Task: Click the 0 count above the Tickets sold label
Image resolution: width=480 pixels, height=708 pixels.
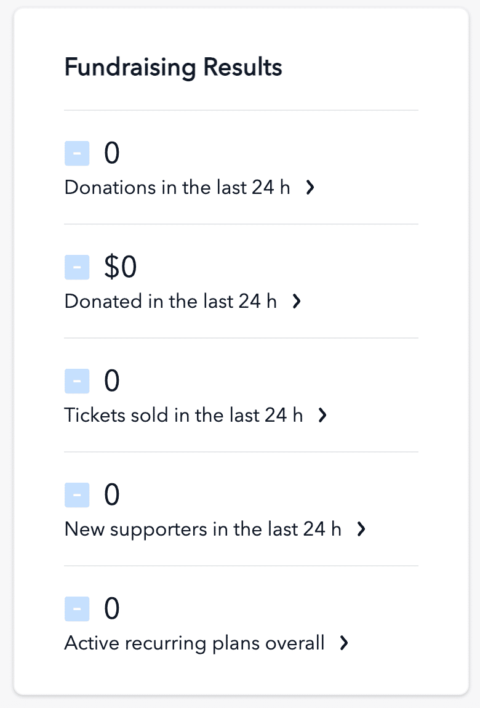Action: tap(111, 381)
